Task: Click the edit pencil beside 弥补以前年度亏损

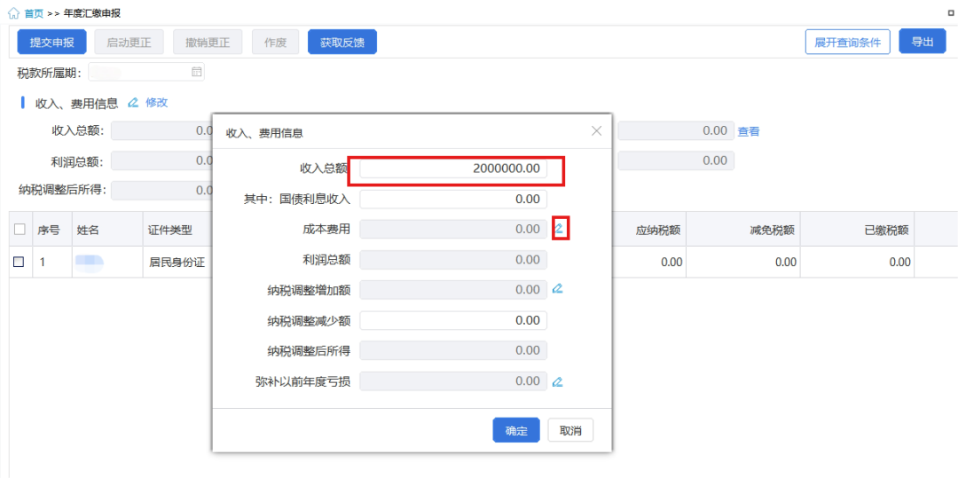Action: pyautogui.click(x=558, y=382)
